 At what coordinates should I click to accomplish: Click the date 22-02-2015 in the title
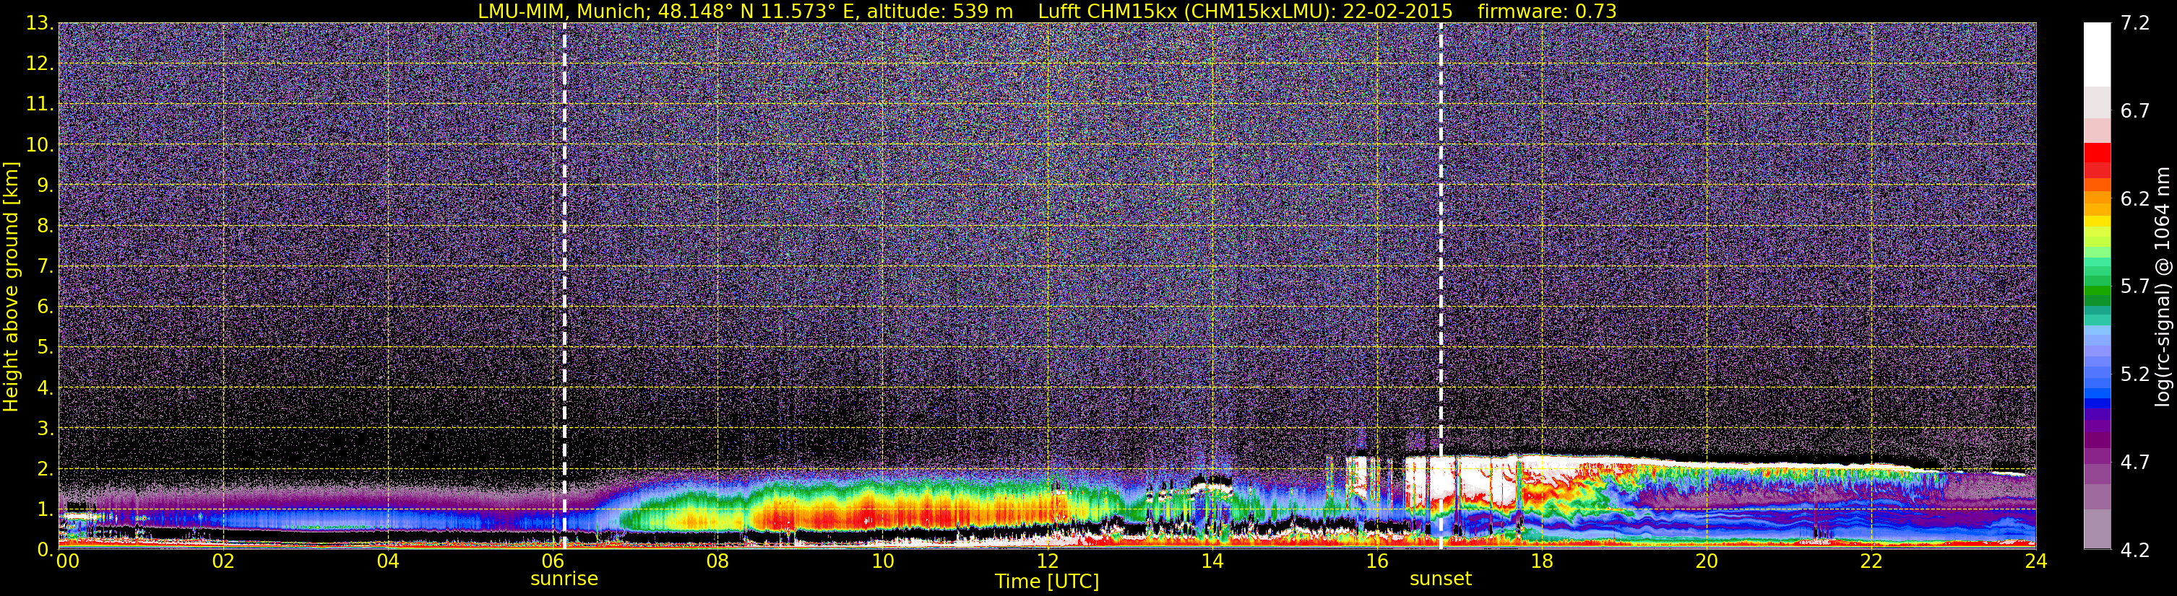click(1398, 11)
